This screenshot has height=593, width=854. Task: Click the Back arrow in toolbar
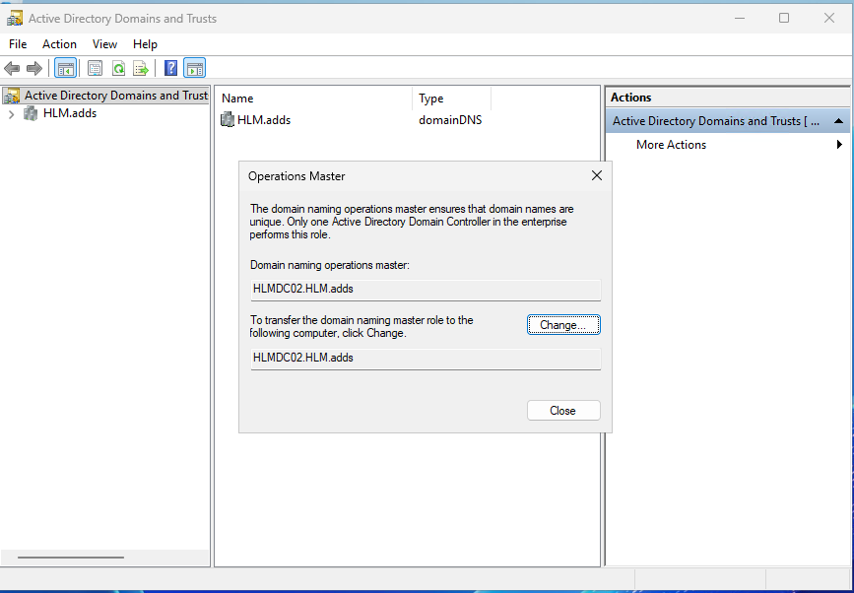[x=12, y=68]
